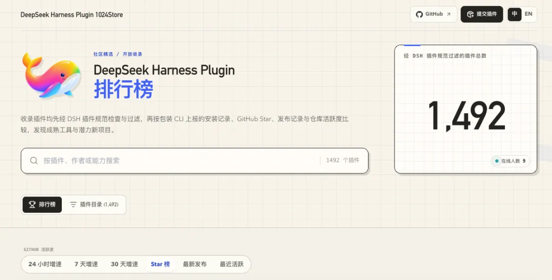The height and width of the screenshot is (280, 552).
Task: Click the trophy icon in 排行榜 tab
Action: point(32,205)
